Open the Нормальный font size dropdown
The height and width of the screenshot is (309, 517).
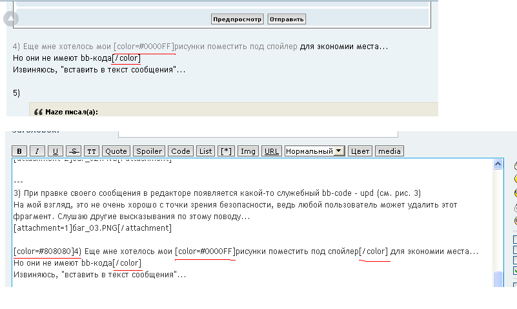pyautogui.click(x=314, y=151)
